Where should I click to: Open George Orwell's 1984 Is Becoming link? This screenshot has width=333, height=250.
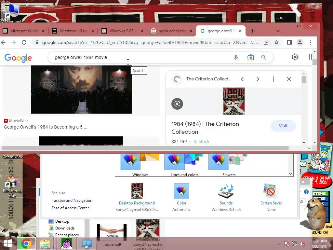pyautogui.click(x=46, y=127)
